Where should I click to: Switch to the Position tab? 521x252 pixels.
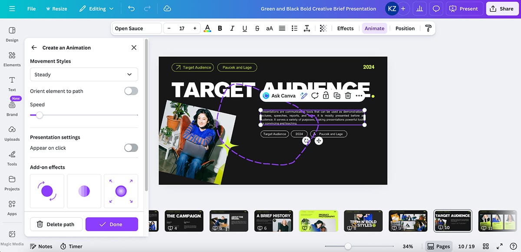click(x=404, y=28)
